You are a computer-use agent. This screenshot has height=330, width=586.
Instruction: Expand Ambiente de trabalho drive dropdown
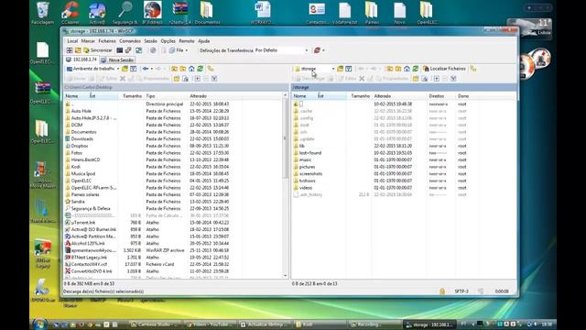click(x=118, y=69)
